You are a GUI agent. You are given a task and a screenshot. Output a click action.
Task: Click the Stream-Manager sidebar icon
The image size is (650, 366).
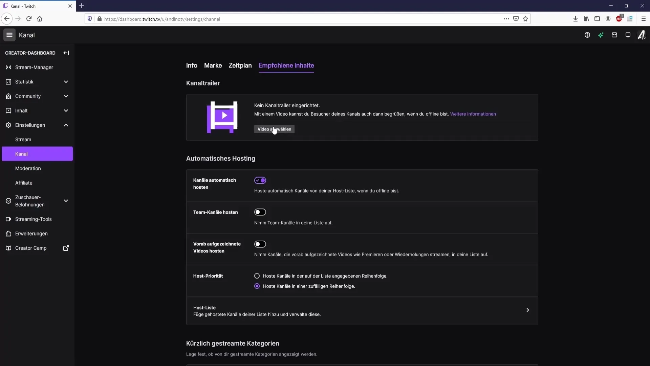click(8, 67)
